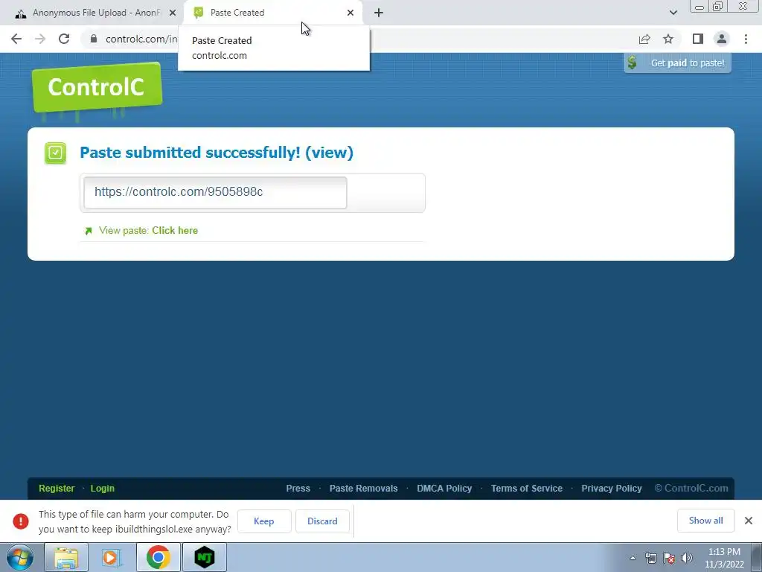The image size is (762, 572).
Task: Open the NJ app on taskbar
Action: coord(205,557)
